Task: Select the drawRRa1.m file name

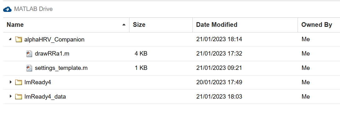Action: point(52,54)
